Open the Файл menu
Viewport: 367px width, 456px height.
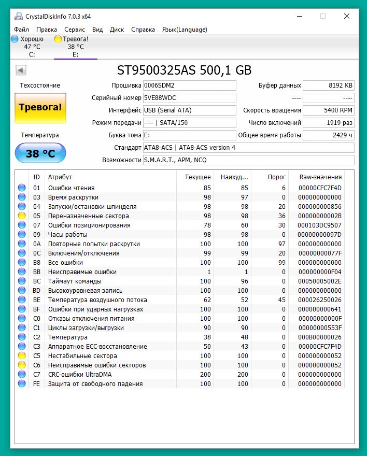22,30
